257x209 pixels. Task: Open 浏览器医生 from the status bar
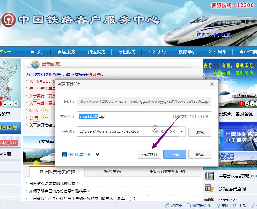click(x=188, y=206)
